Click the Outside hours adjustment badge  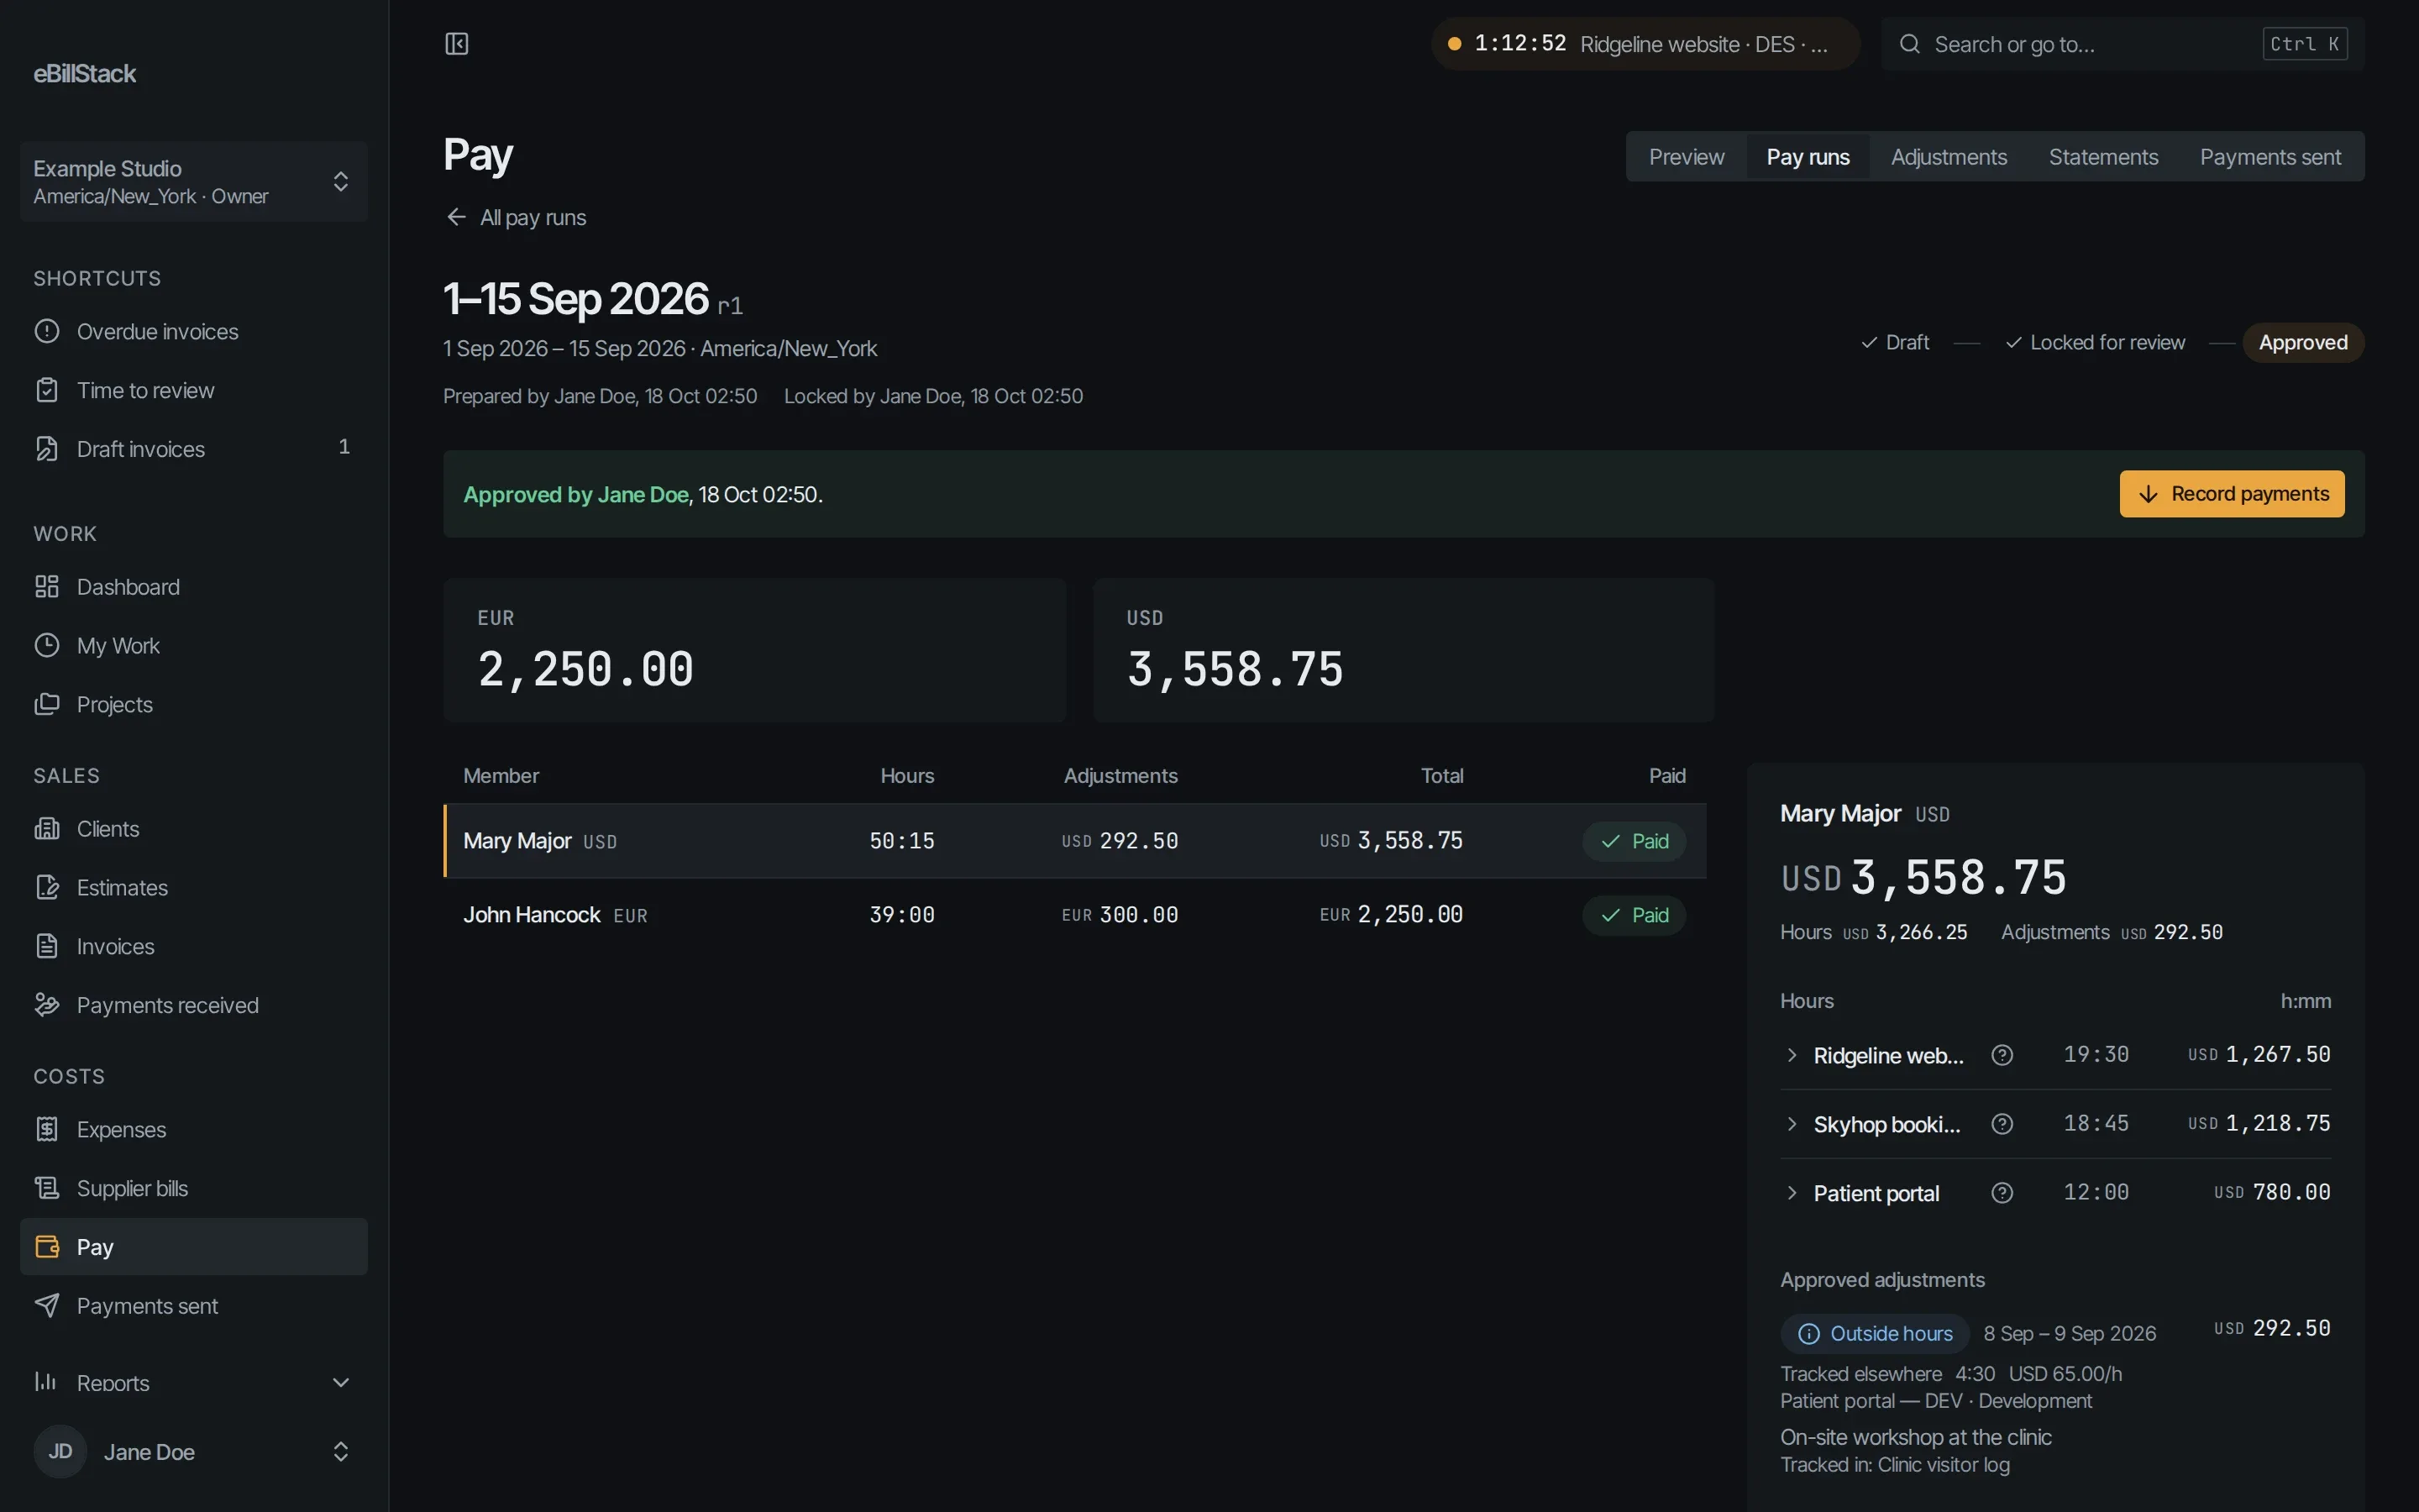point(1874,1333)
